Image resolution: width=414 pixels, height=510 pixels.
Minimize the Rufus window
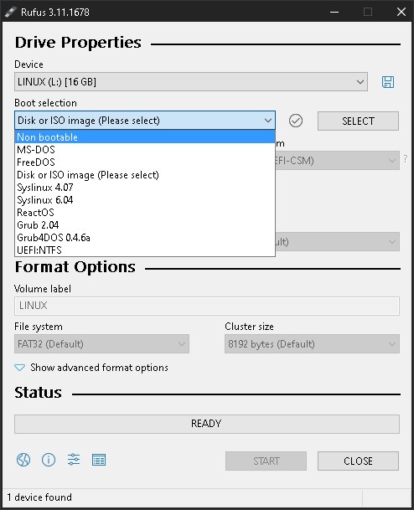[x=334, y=12]
